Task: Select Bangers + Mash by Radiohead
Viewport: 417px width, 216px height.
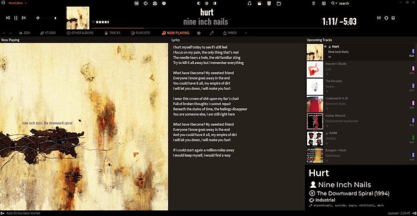Action: point(360,156)
